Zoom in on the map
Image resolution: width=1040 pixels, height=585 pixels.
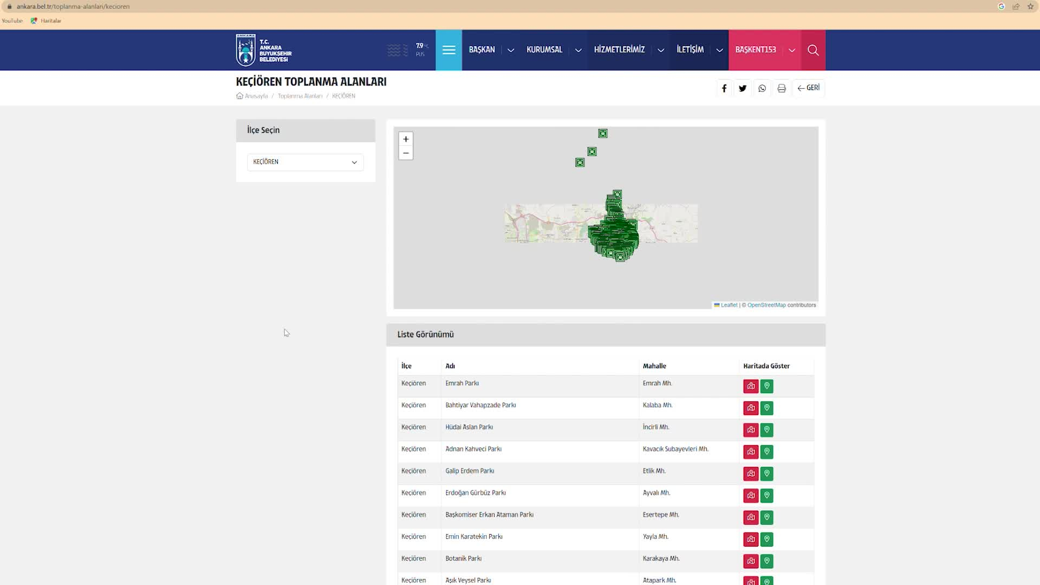(406, 139)
